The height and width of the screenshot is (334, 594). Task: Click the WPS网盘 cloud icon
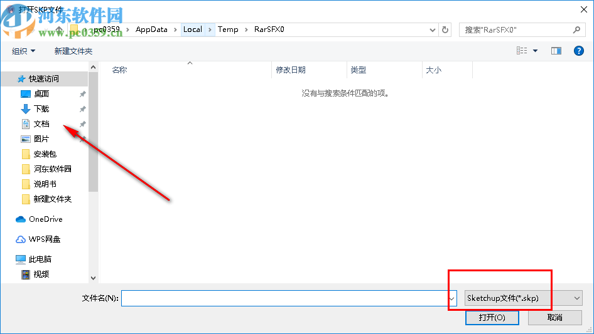click(21, 239)
